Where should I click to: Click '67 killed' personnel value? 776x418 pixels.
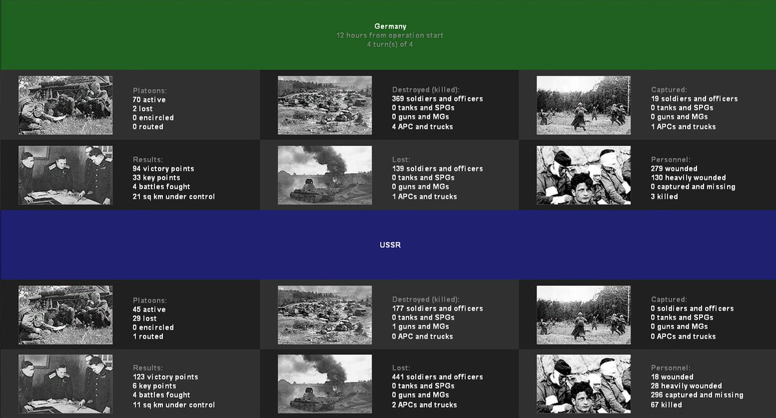[667, 405]
